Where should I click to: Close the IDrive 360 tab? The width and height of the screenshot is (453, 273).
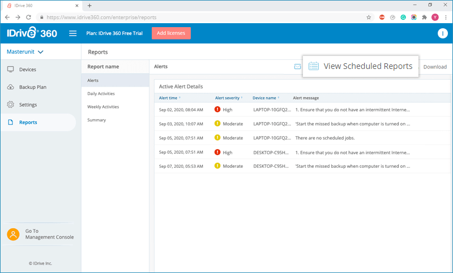[x=77, y=6]
